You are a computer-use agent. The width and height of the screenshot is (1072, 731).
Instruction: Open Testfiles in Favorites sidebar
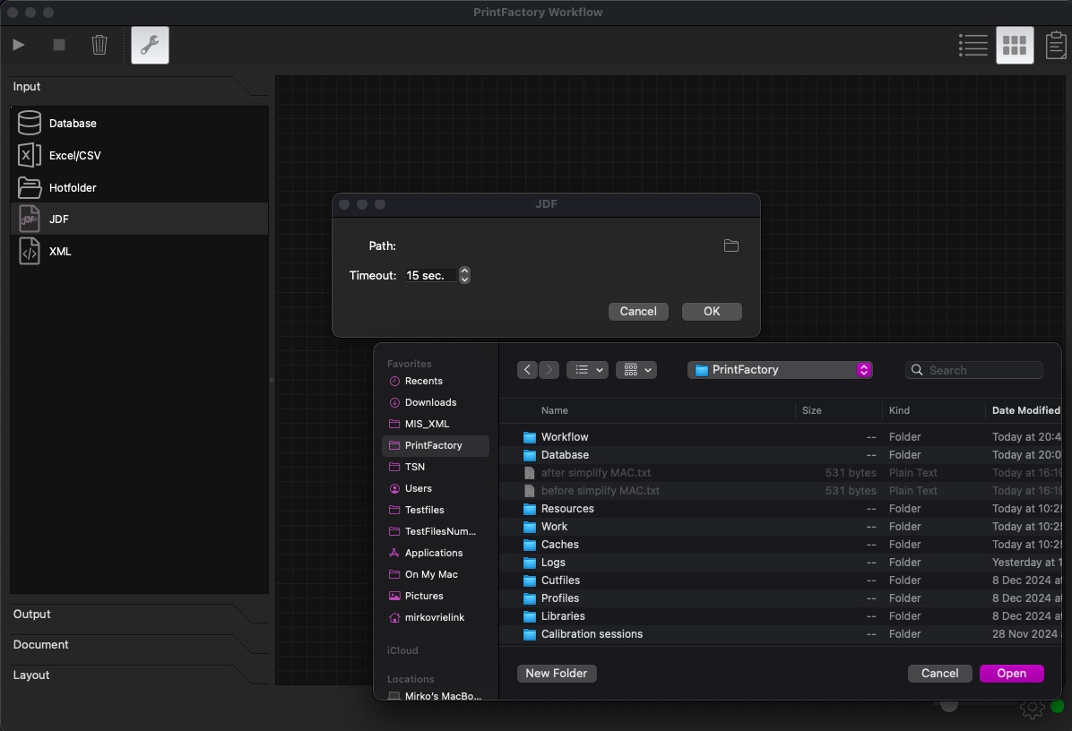[x=436, y=510]
